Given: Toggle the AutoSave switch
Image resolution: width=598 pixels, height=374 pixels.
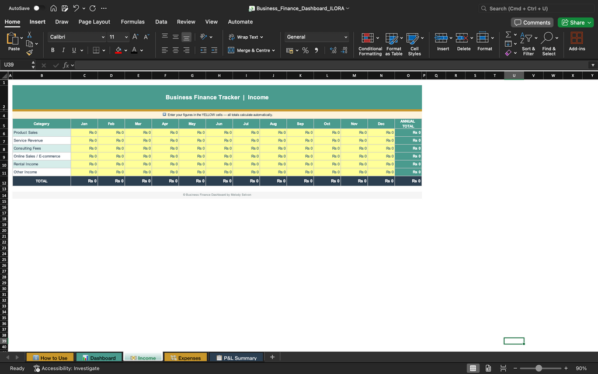Looking at the screenshot, I should coord(39,8).
